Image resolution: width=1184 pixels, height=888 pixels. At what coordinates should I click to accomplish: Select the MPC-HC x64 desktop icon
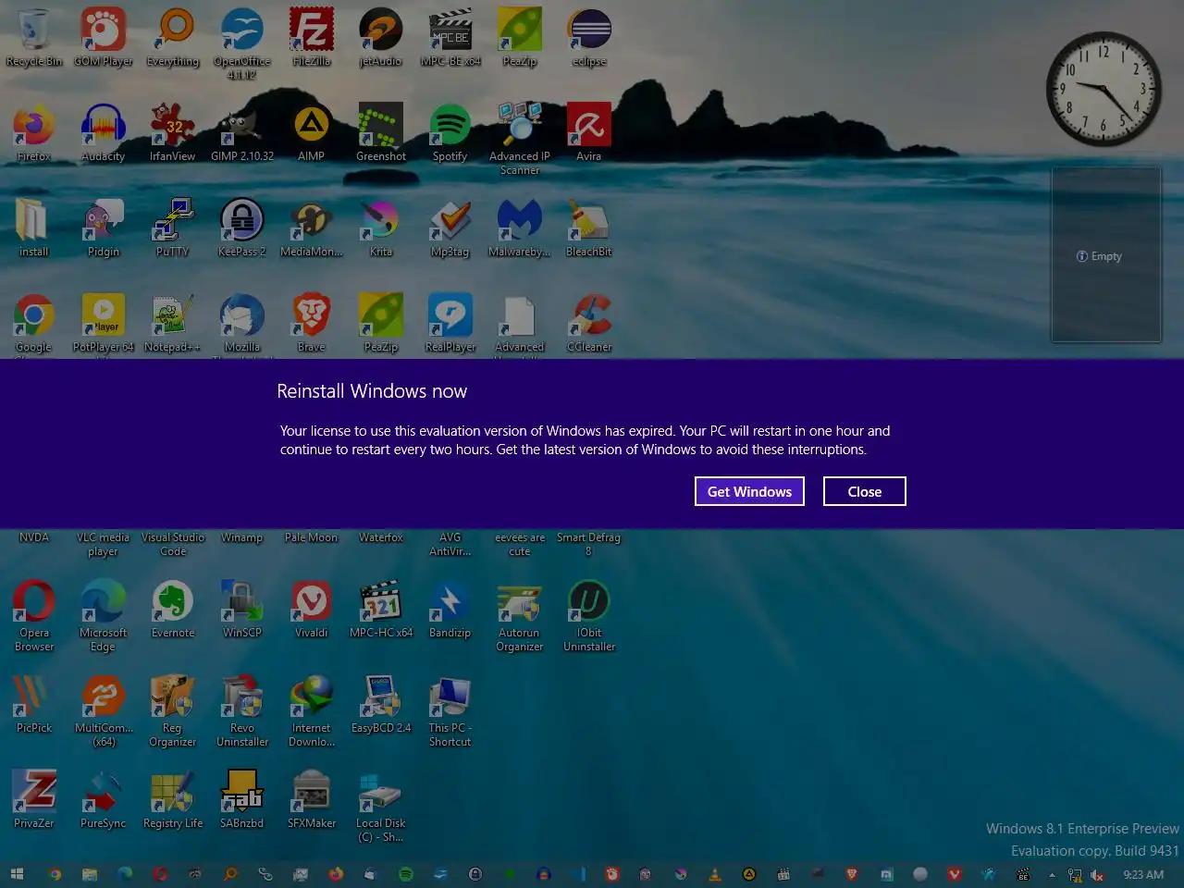tap(381, 609)
